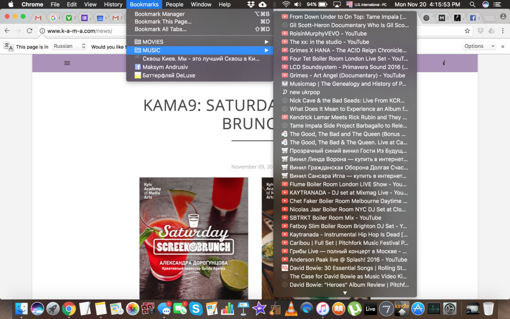The image size is (510, 319).
Task: Open the Saturday Screen Brunch poster thumbnail
Action: [x=194, y=238]
